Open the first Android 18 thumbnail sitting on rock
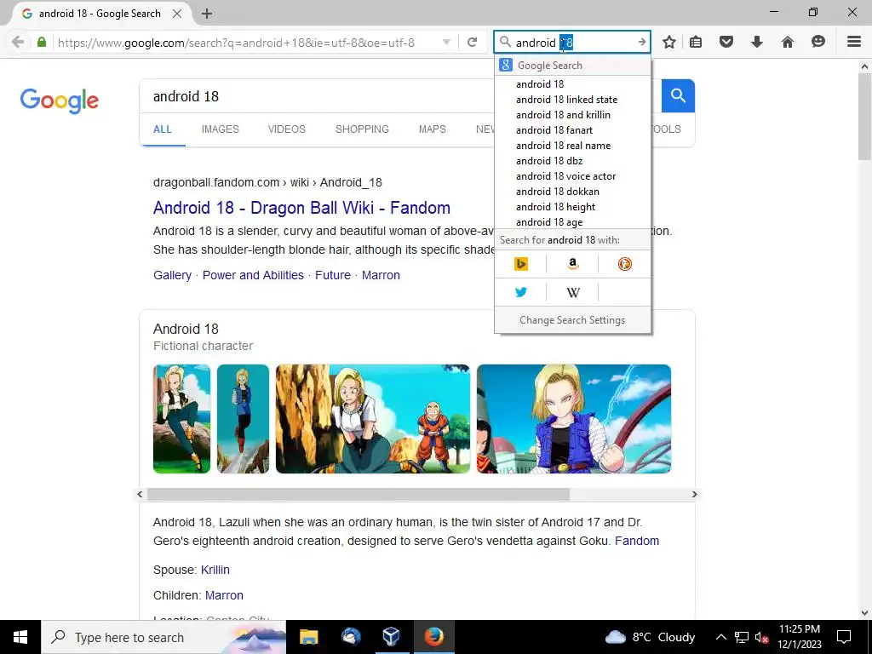Viewport: 872px width, 654px height. (x=182, y=419)
